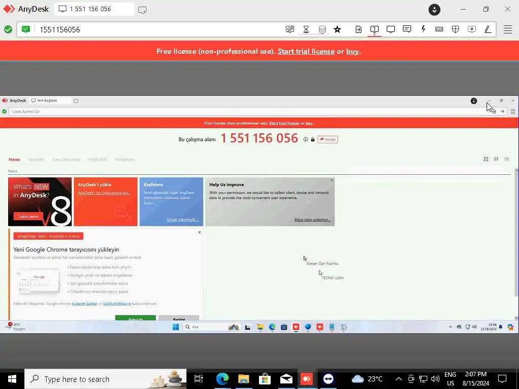Viewport: 519px width, 389px height.
Task: Open local taskbar Mail icon
Action: point(286,379)
